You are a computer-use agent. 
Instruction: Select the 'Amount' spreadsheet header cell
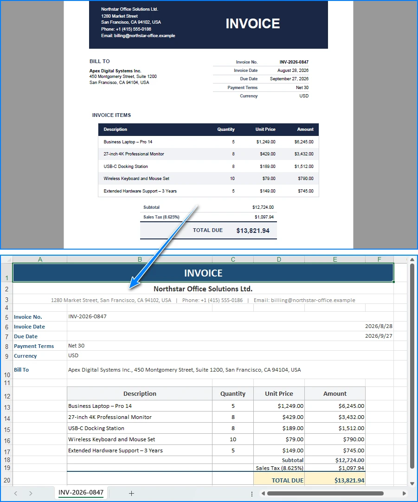click(335, 394)
